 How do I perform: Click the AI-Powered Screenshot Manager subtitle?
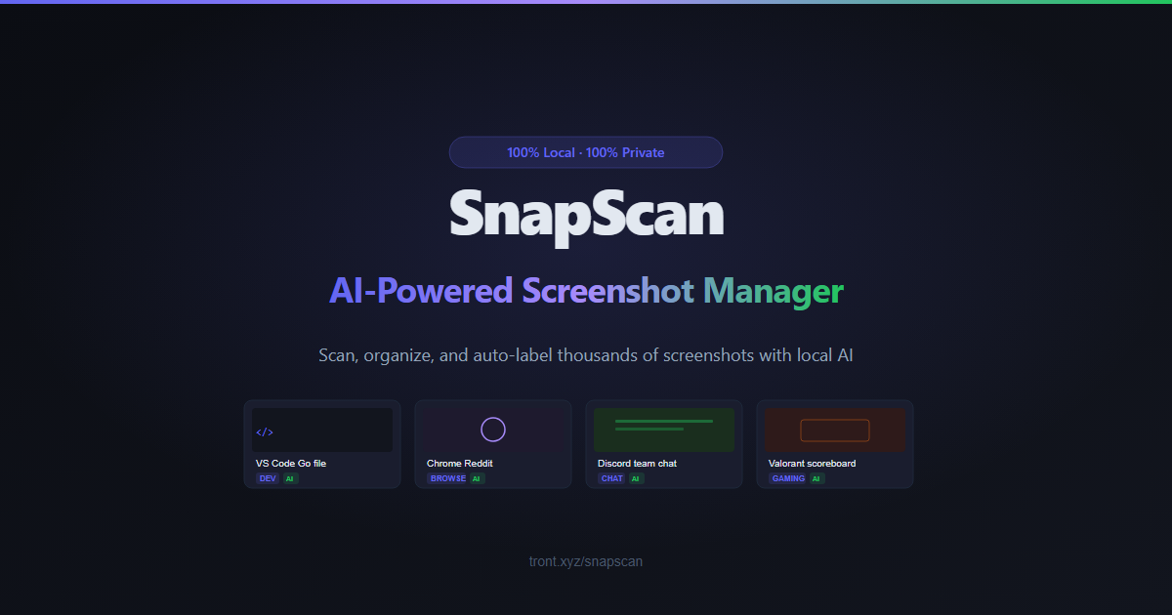tap(586, 291)
